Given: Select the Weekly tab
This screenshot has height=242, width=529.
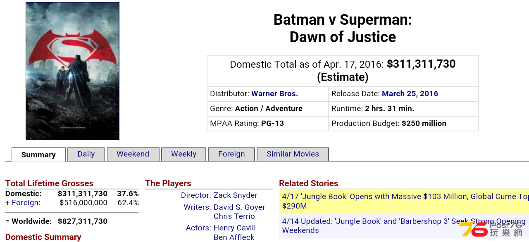Looking at the screenshot, I should point(183,154).
